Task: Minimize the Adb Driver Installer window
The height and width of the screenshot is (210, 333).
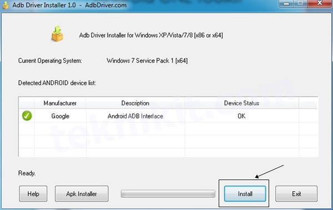Action: pyautogui.click(x=286, y=3)
